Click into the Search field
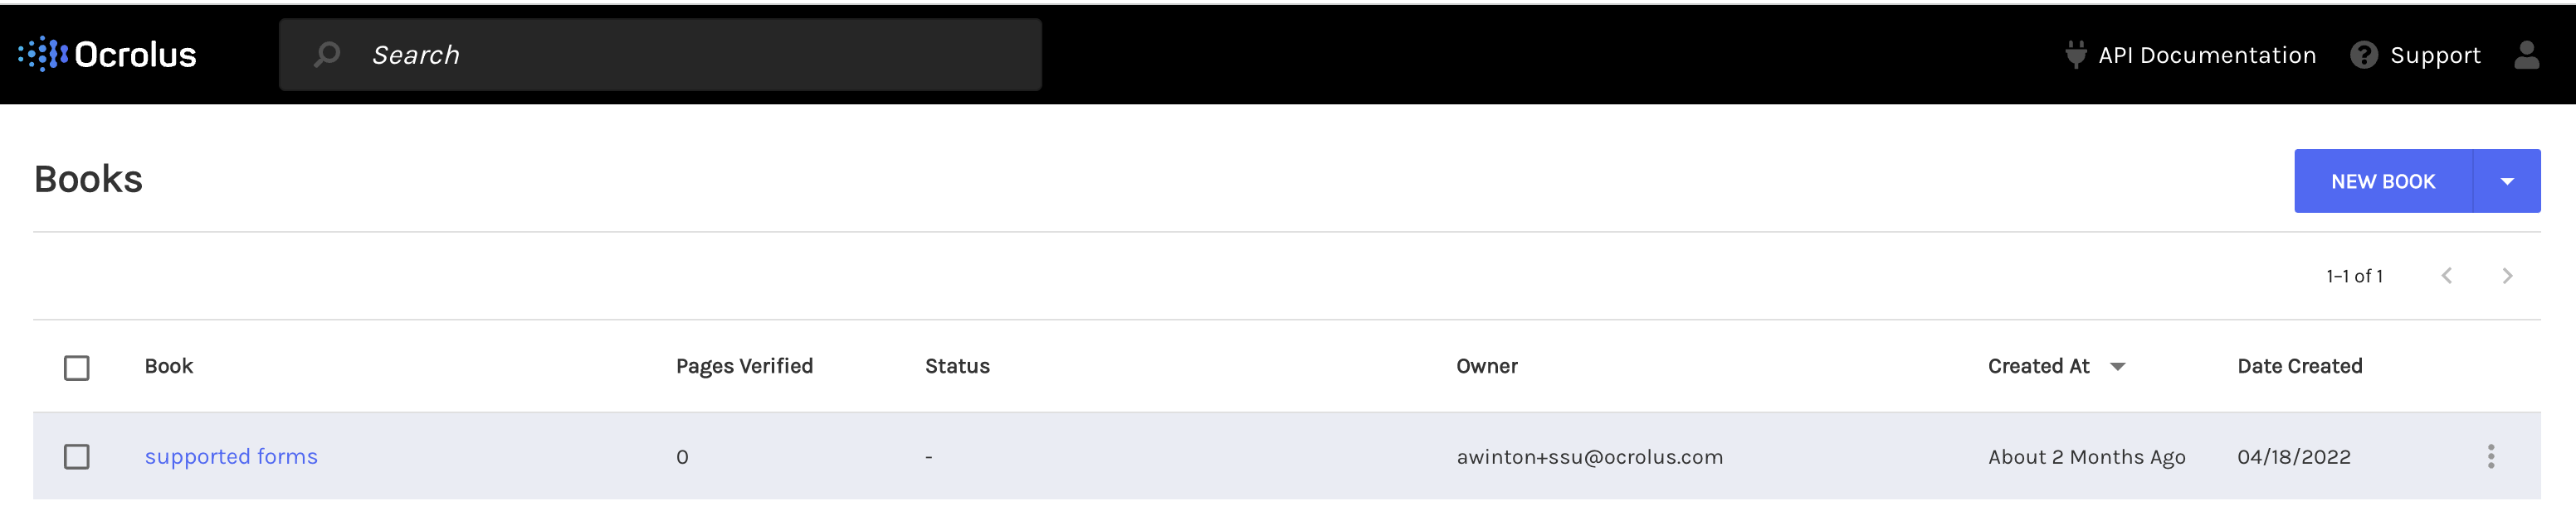2576x530 pixels. (x=660, y=55)
